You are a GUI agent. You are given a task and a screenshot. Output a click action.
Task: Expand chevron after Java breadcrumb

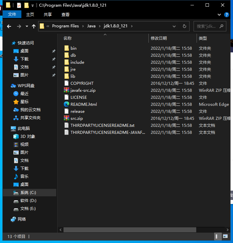coord(100,26)
